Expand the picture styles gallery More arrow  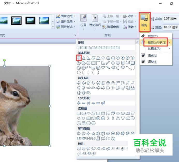coord(53,27)
